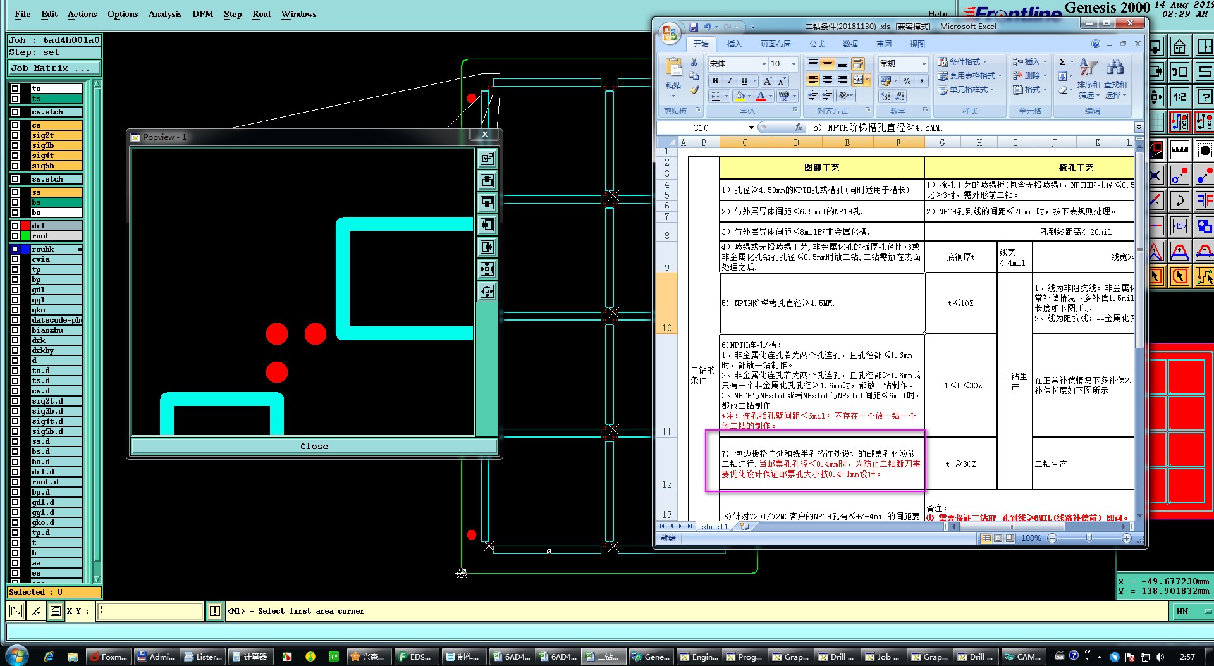Click the Home view icon in Genesis toolbar
This screenshot has height=666, width=1214.
(1180, 47)
